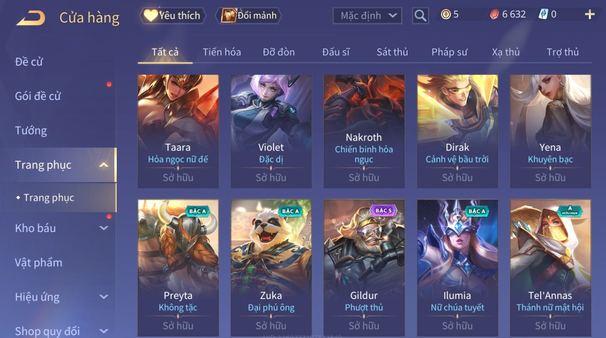Open the Yêu thích favorites heart button
The height and width of the screenshot is (338, 606).
(x=173, y=16)
